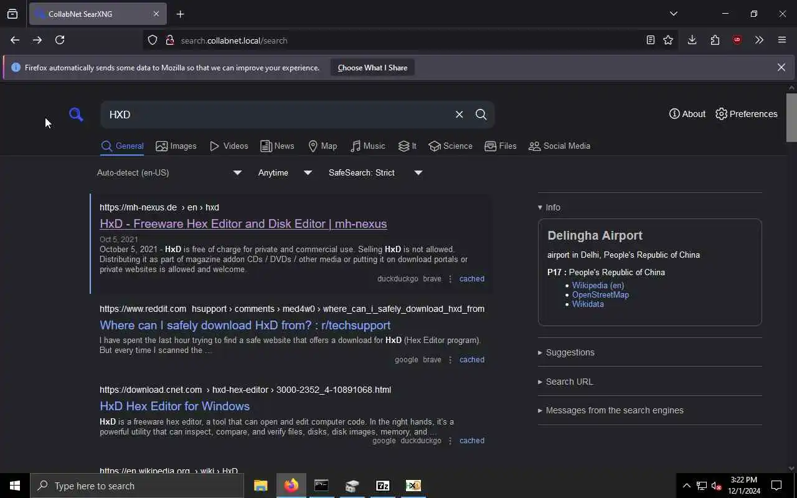Open the extensions puzzle icon
The height and width of the screenshot is (498, 797).
click(715, 40)
